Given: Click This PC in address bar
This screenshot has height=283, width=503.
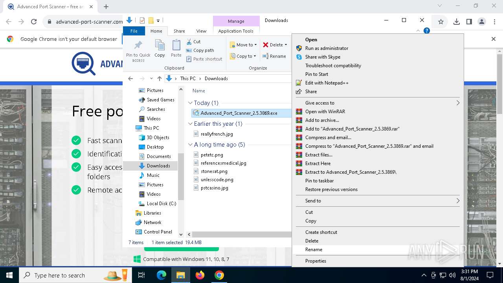Looking at the screenshot, I should point(188,79).
